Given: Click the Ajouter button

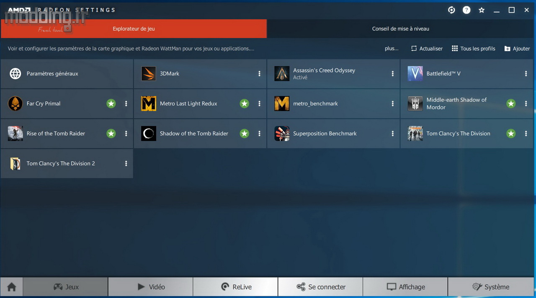Looking at the screenshot, I should [x=517, y=48].
